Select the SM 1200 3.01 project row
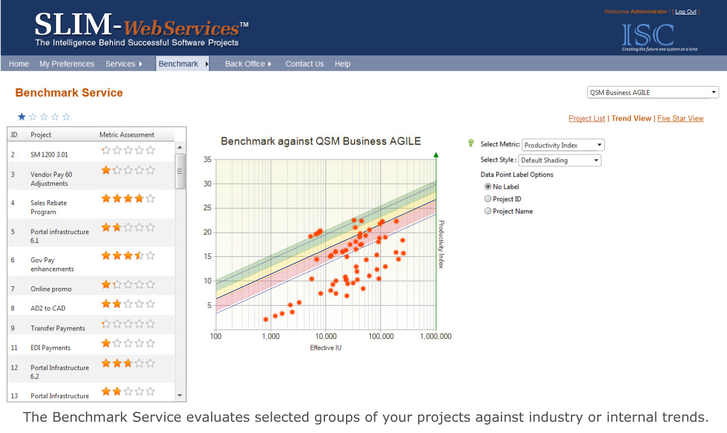This screenshot has height=433, width=727. (91, 152)
